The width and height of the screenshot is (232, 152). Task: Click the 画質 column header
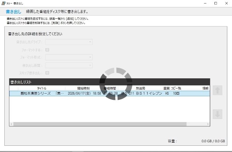pos(167,88)
